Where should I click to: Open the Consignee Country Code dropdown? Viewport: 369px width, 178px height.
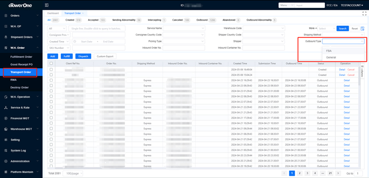point(184,35)
